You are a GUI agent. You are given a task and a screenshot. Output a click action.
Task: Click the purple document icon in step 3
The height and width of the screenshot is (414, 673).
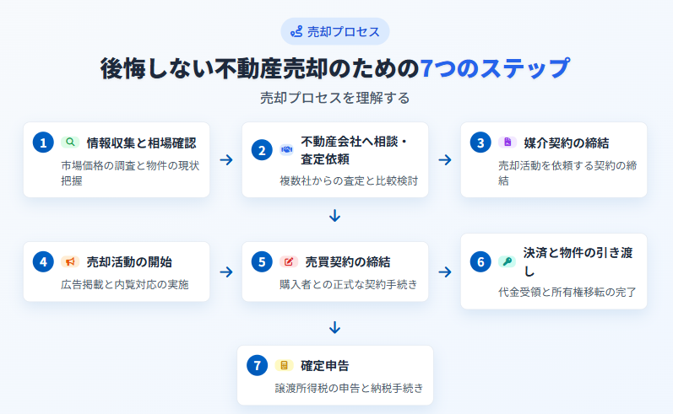507,142
